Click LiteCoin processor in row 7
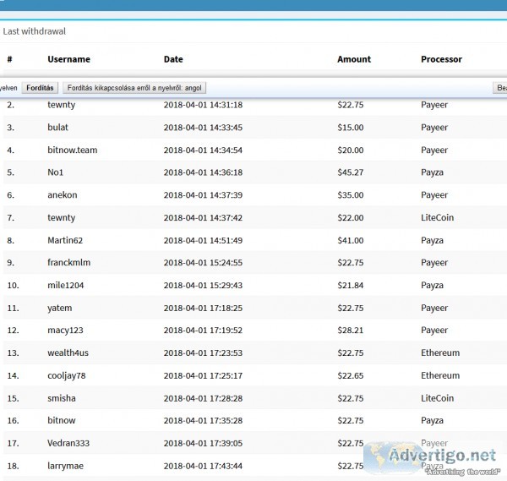507x481 pixels. (x=437, y=217)
